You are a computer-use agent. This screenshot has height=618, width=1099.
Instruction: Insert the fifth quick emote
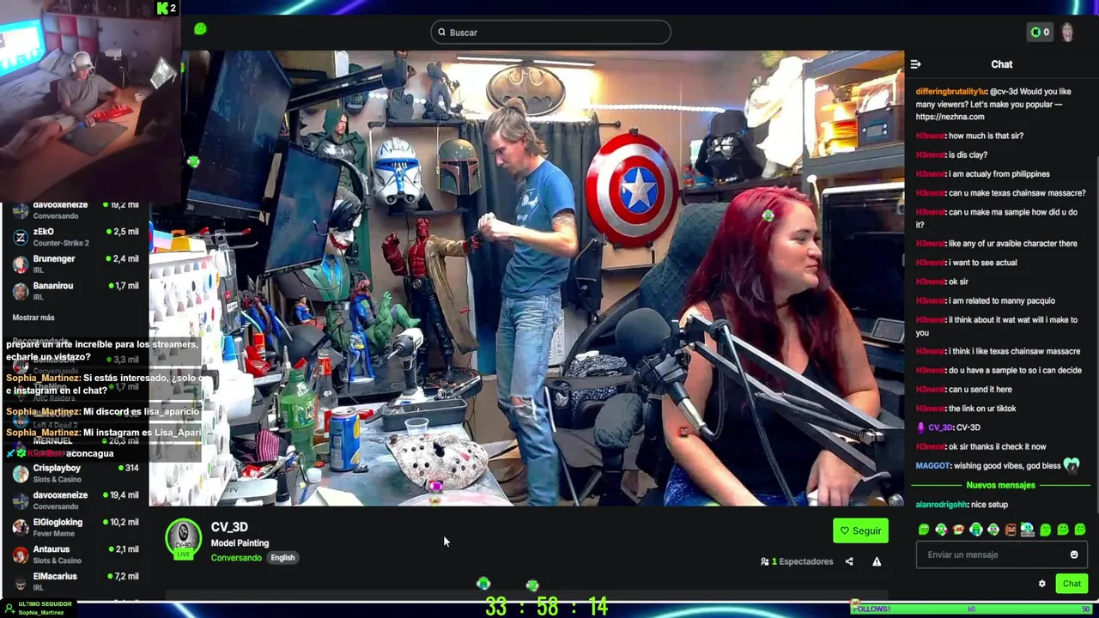click(993, 530)
